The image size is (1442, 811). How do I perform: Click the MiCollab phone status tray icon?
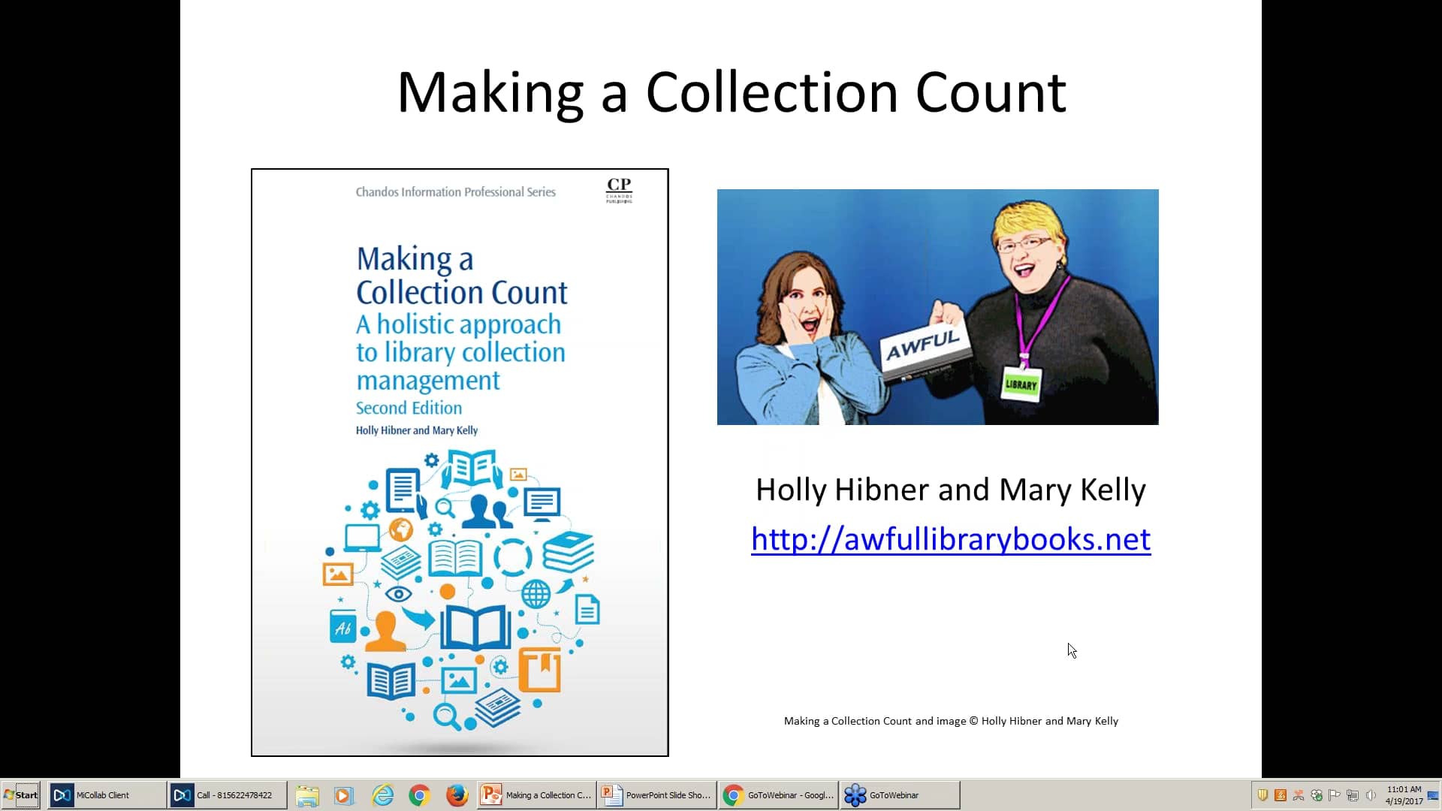pos(1299,795)
